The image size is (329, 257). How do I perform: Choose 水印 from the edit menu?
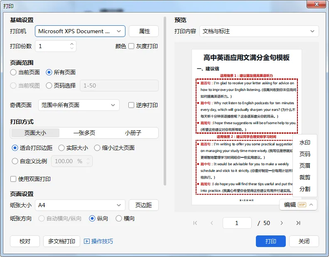304,143
